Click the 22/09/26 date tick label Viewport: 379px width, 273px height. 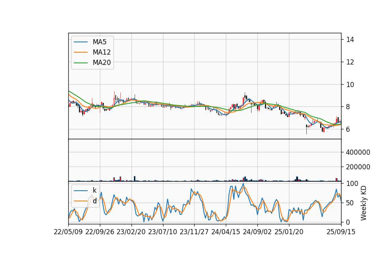[x=100, y=232]
